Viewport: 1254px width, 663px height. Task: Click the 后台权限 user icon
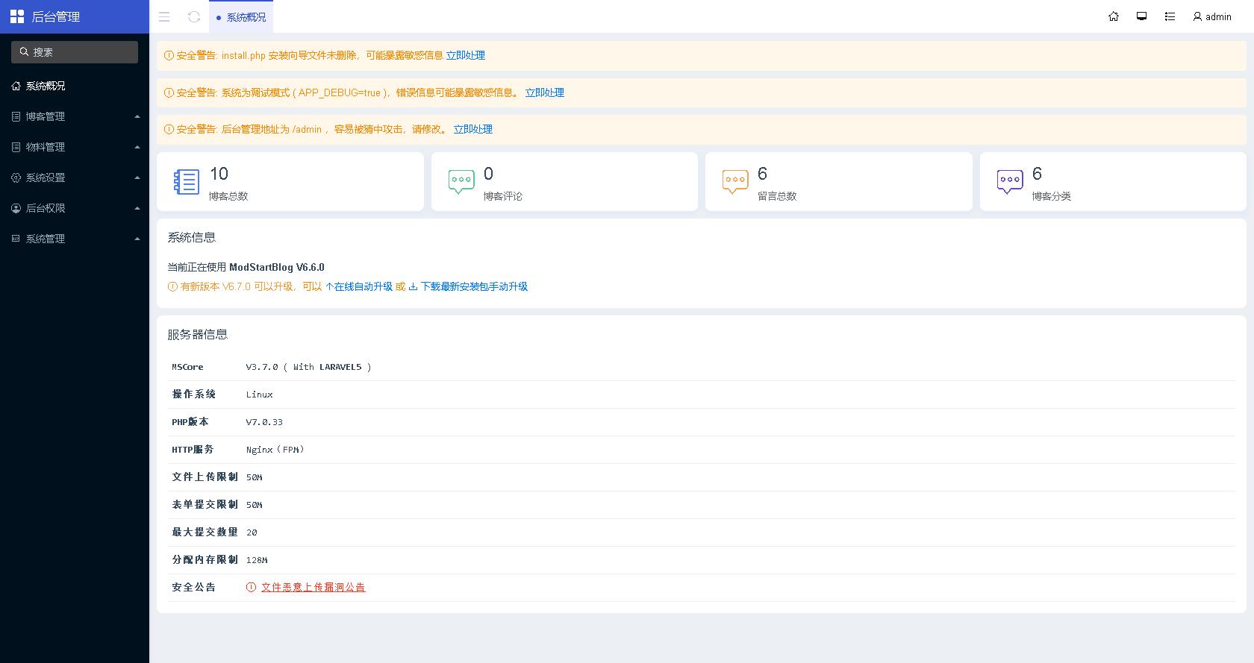[16, 208]
